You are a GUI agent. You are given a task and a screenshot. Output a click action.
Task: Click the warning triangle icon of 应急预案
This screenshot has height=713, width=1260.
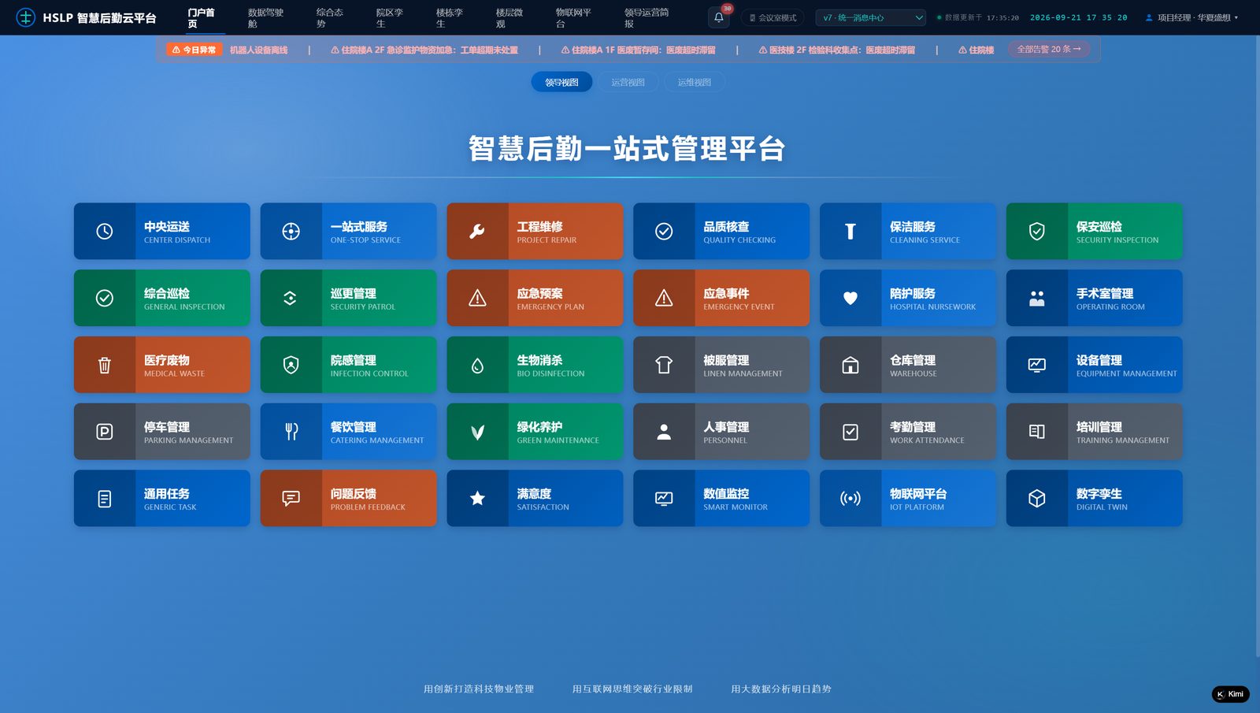pyautogui.click(x=477, y=298)
